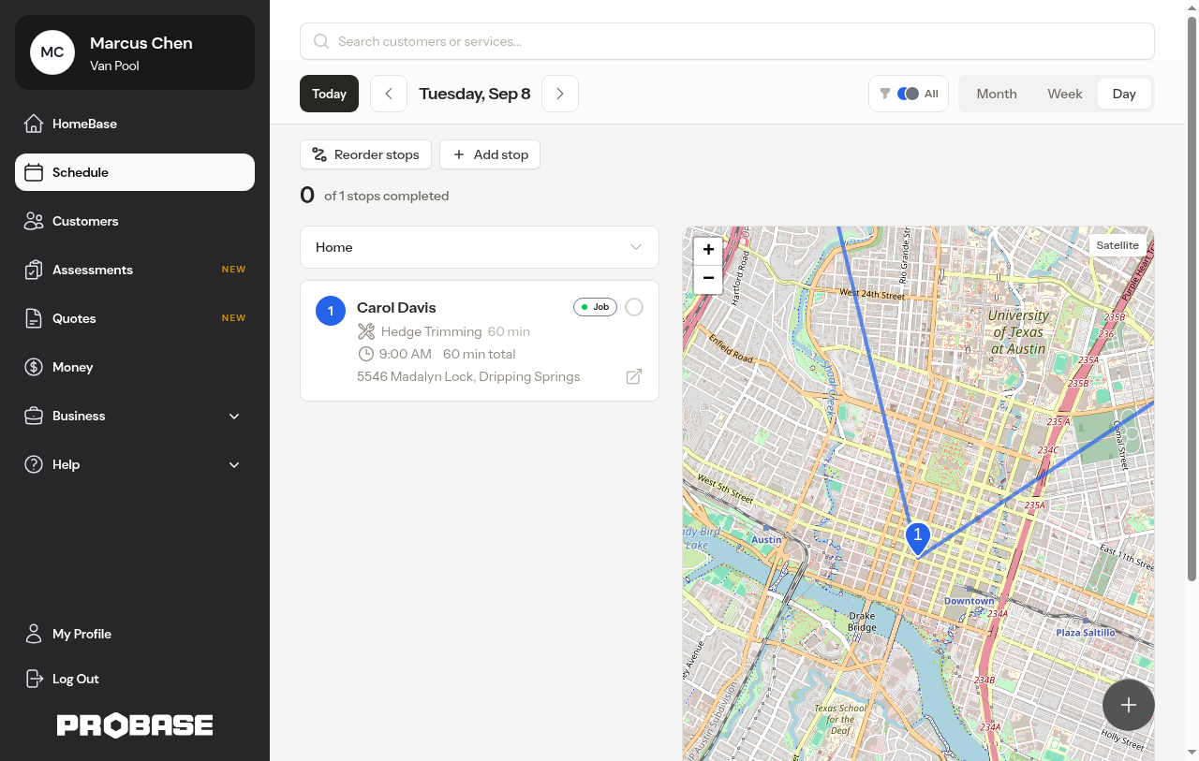
Task: Expand the Business menu chevron
Action: [234, 416]
